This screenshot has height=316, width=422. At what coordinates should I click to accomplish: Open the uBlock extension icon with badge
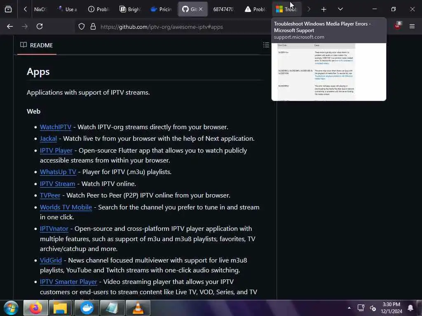point(398,26)
